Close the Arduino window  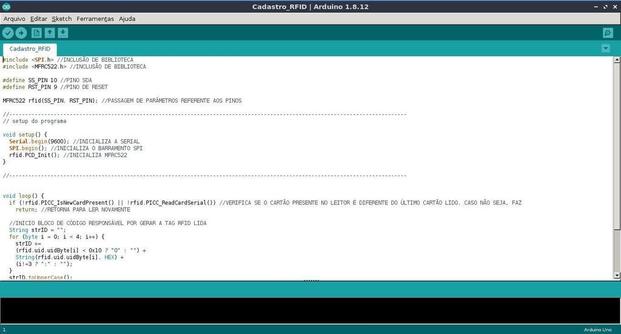coord(615,7)
